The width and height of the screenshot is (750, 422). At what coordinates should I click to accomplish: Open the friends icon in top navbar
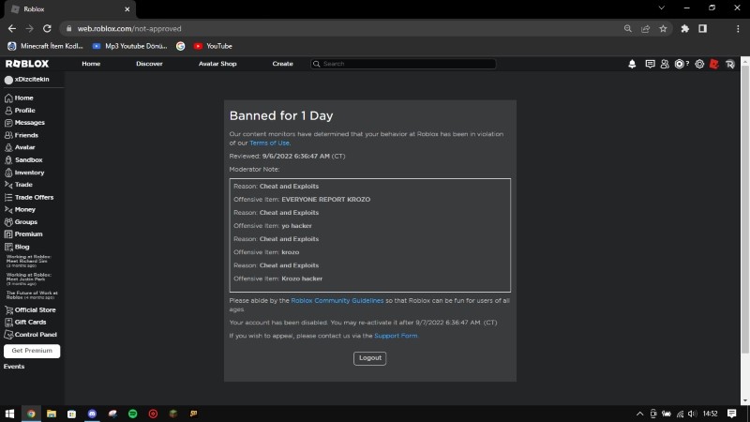(665, 64)
